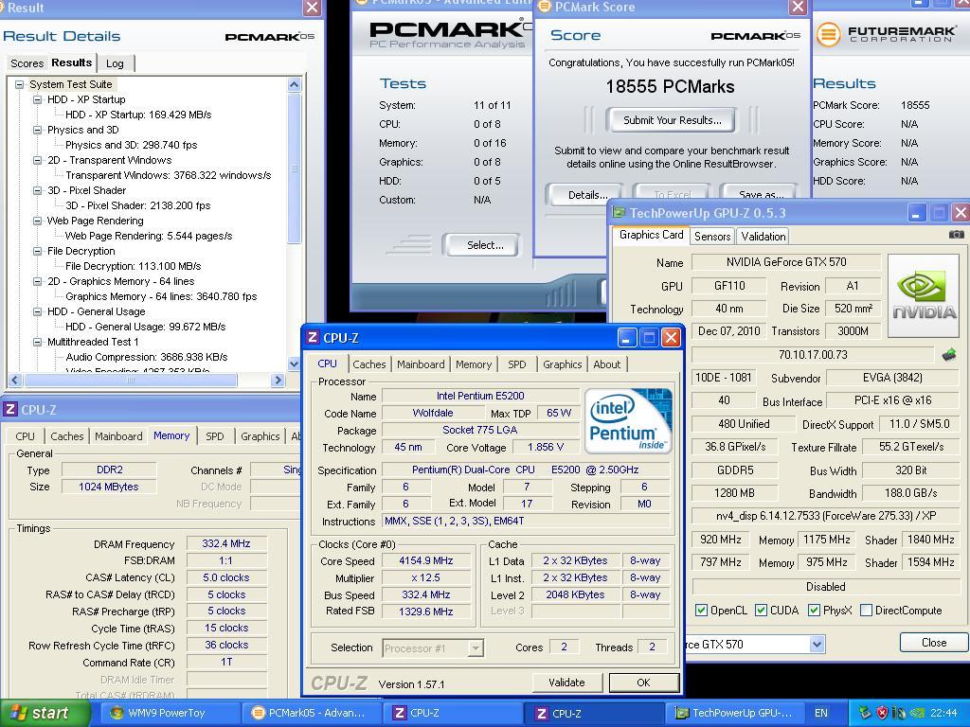Click the scroll right arrow in results tree
The image size is (970, 727).
tap(278, 381)
